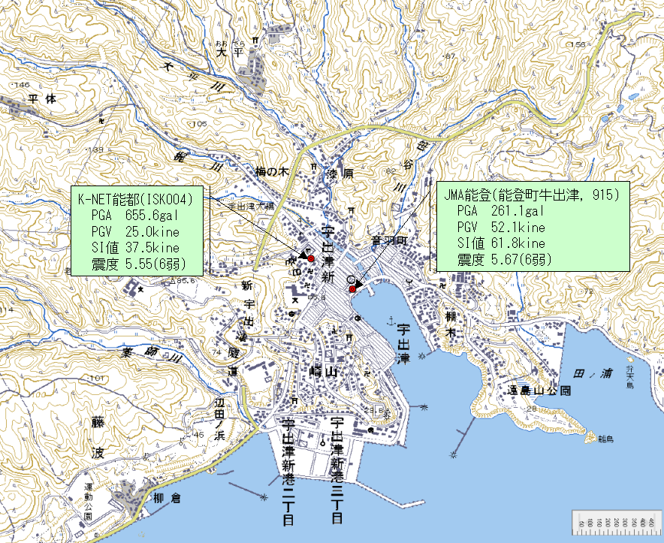
Task: Select the harbor light east of the 崎山 peninsula
Action: 424,408
